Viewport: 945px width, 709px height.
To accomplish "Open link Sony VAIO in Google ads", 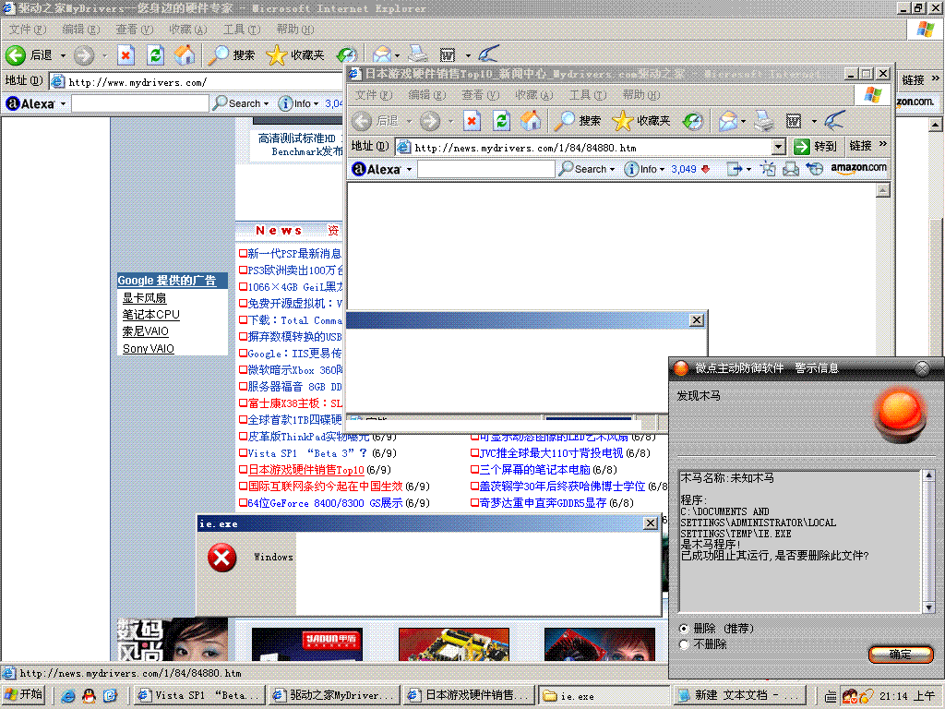I will click(149, 348).
